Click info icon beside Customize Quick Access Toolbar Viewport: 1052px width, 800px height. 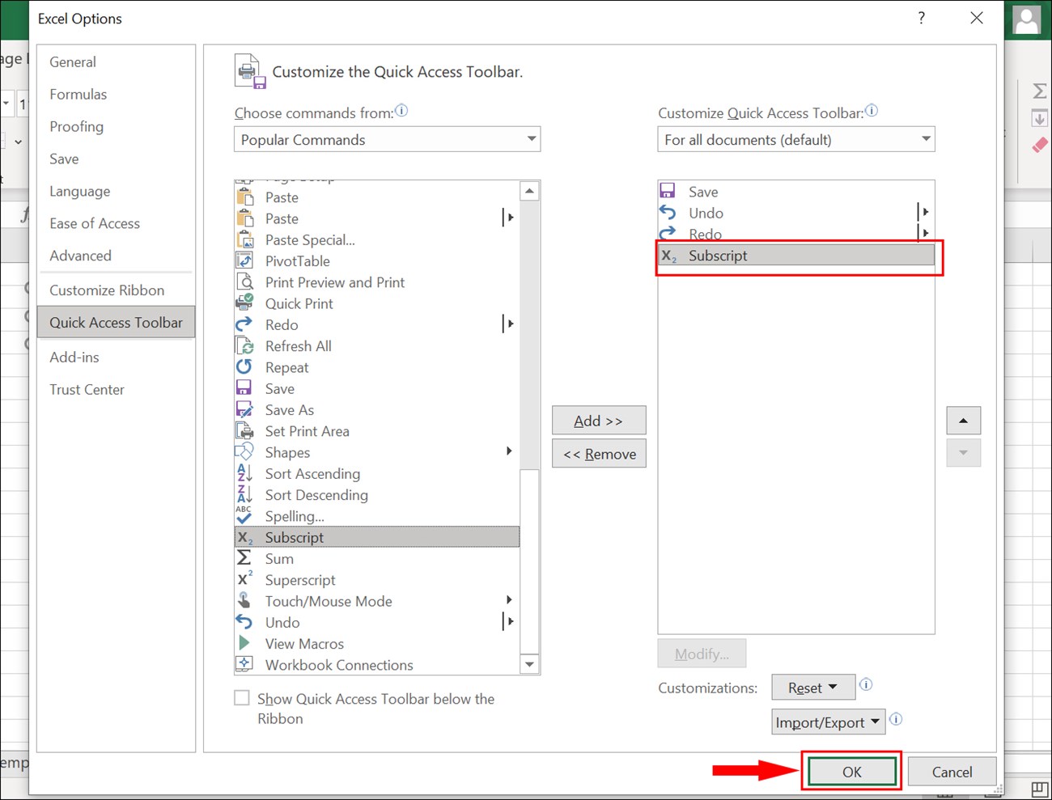click(872, 111)
